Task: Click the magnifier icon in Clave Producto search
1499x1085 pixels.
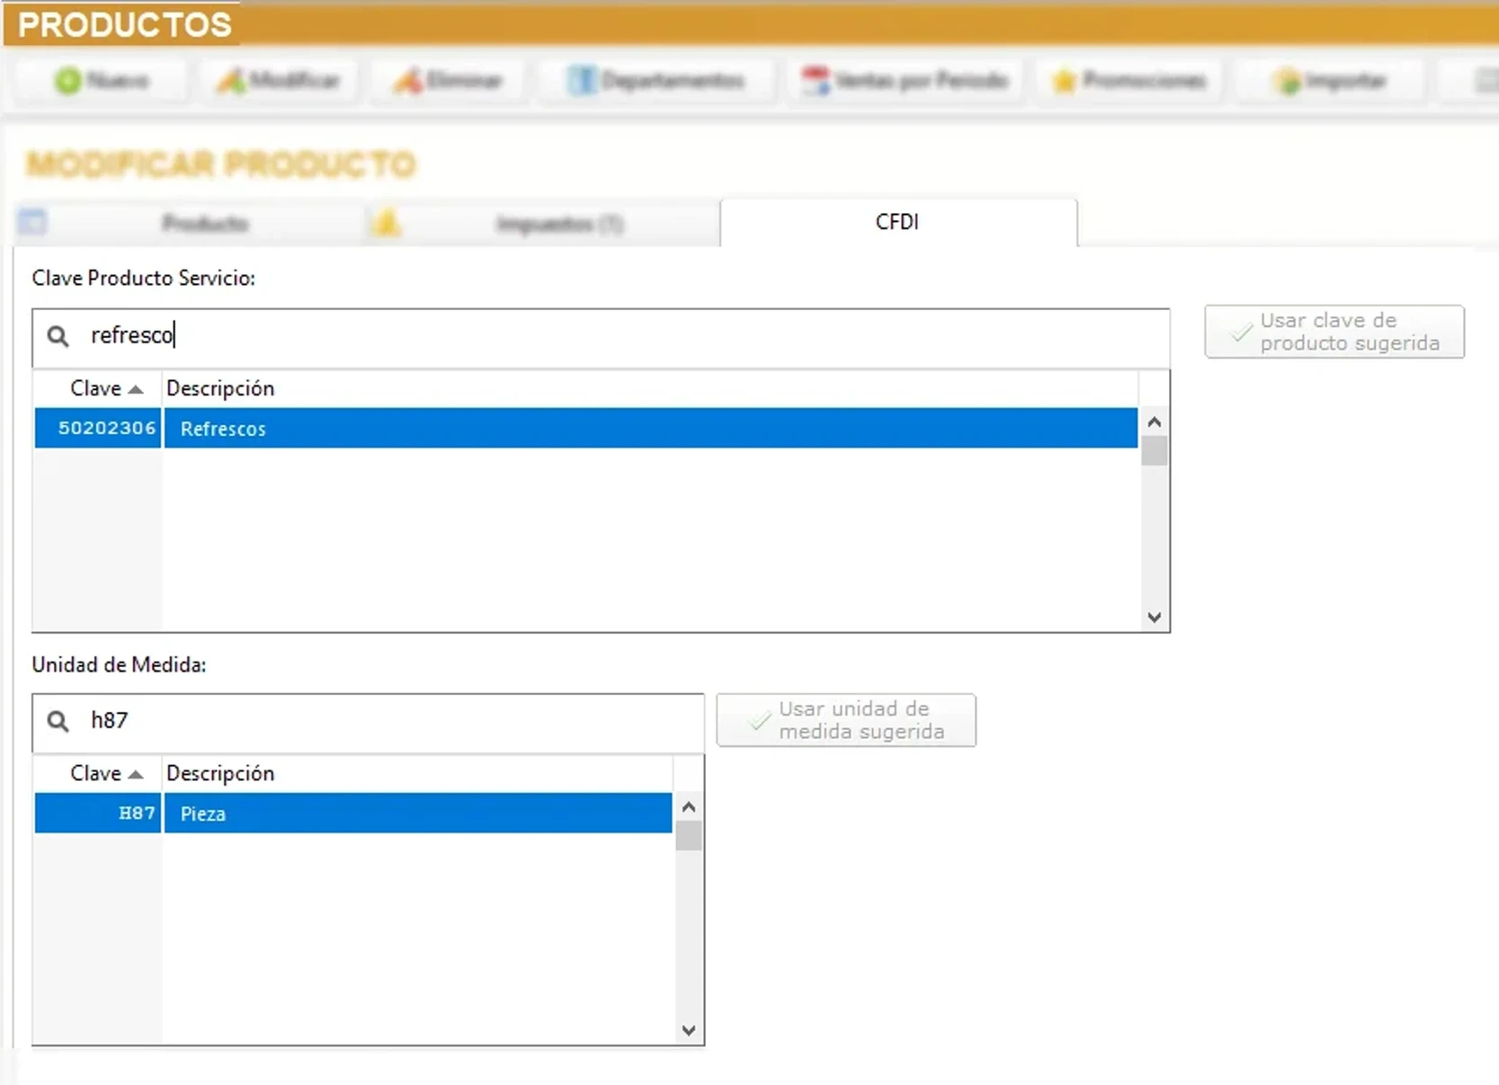Action: (x=58, y=336)
